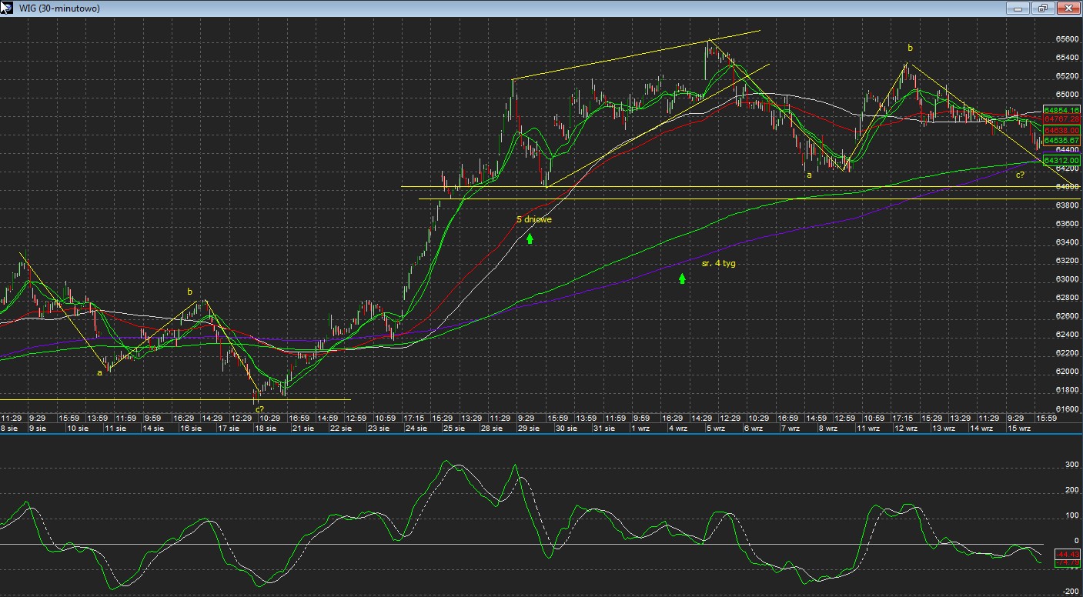Click the '13 wrz' date label
This screenshot has height=597, width=1083.
(x=944, y=428)
